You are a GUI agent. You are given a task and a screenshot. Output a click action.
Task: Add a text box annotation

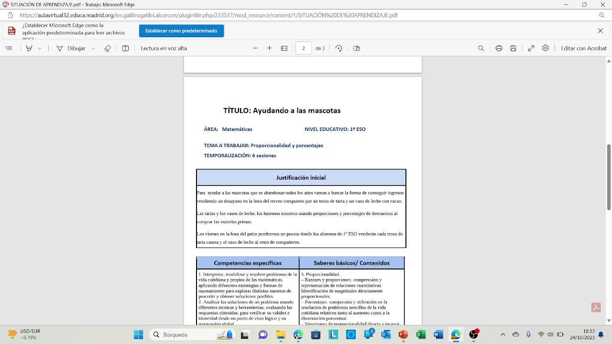[125, 48]
